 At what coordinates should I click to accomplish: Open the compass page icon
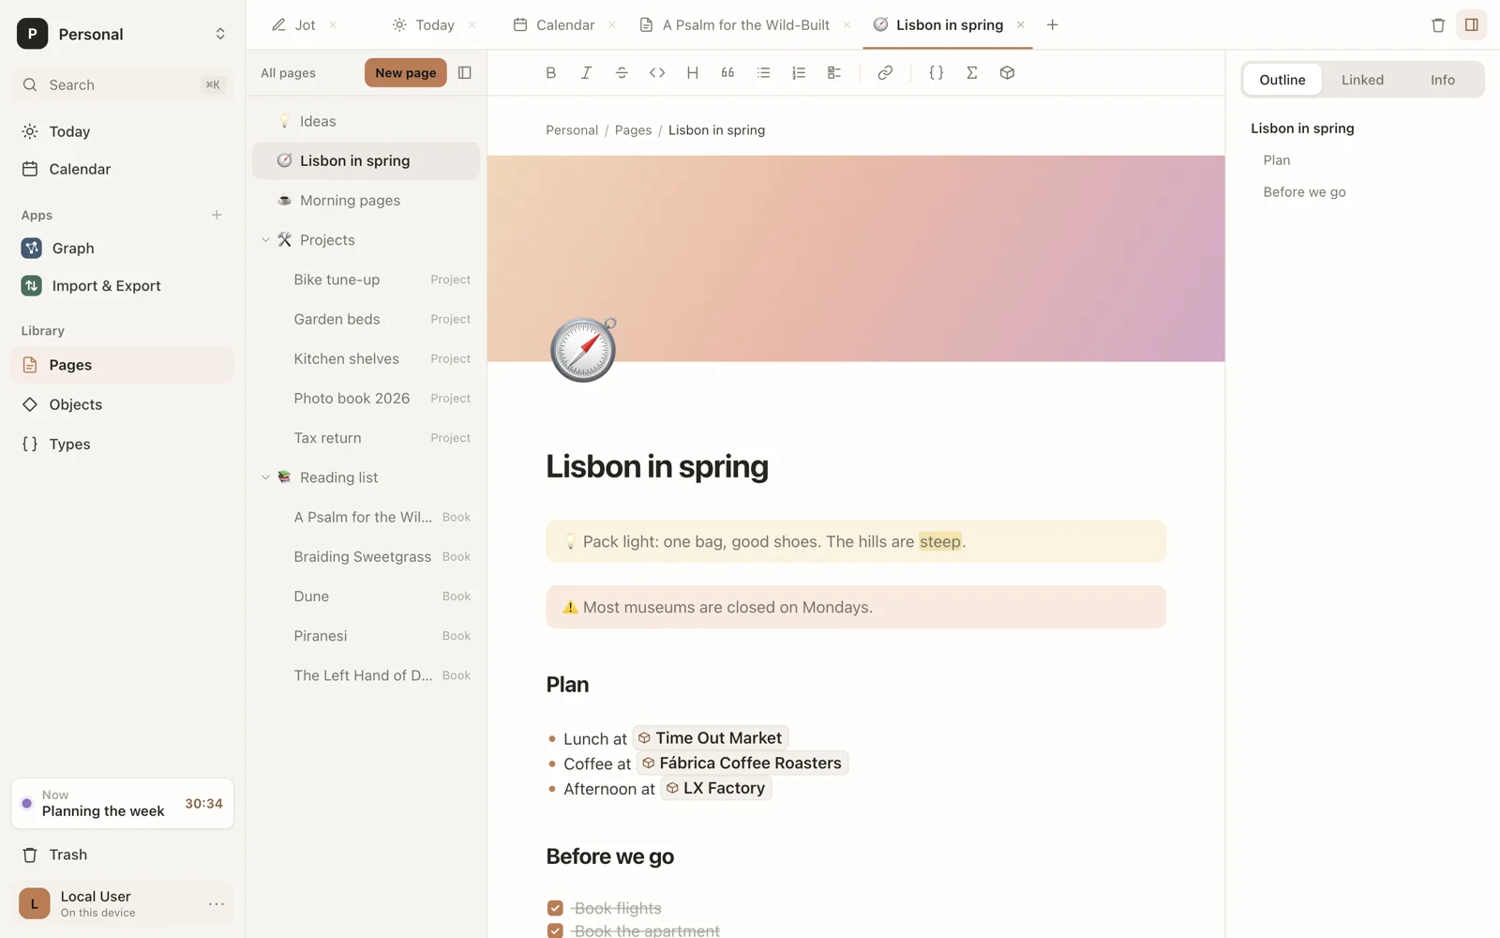click(583, 350)
